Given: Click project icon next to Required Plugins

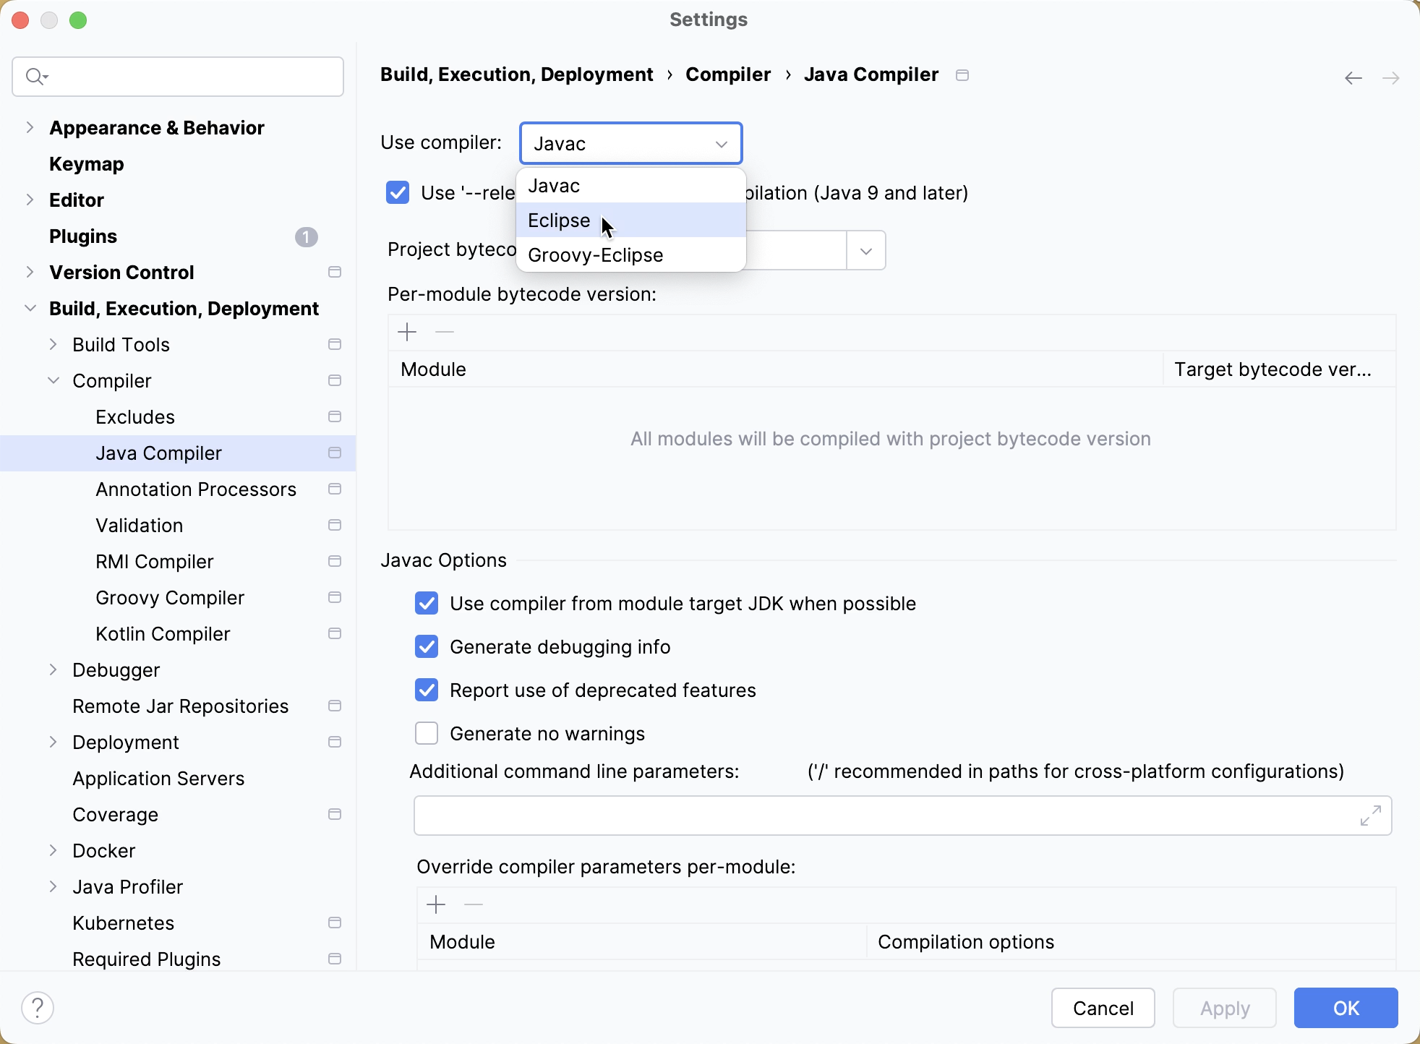Looking at the screenshot, I should point(335,959).
